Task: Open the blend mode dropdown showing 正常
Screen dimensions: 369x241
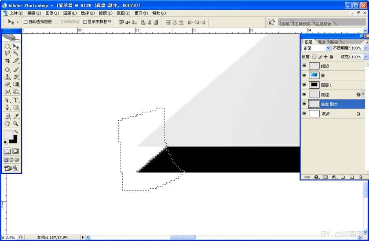Action: tap(316, 48)
